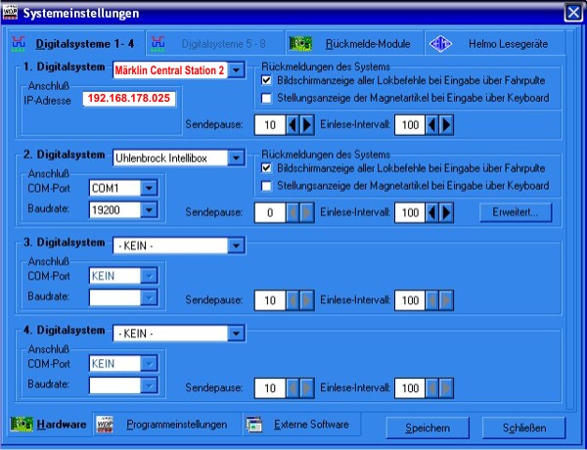This screenshot has width=587, height=450.
Task: Open the 3. Digitalsystem KEIN dropdown
Action: coord(235,245)
